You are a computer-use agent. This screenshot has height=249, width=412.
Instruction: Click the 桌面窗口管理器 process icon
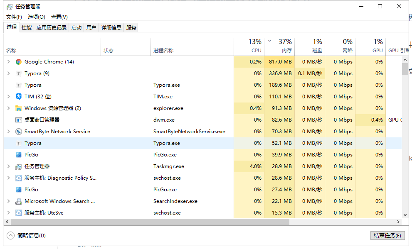point(18,120)
